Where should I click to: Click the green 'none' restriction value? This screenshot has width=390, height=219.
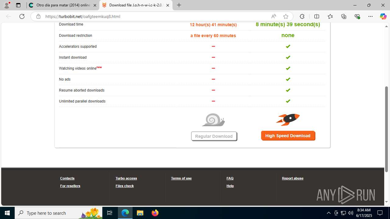288,35
